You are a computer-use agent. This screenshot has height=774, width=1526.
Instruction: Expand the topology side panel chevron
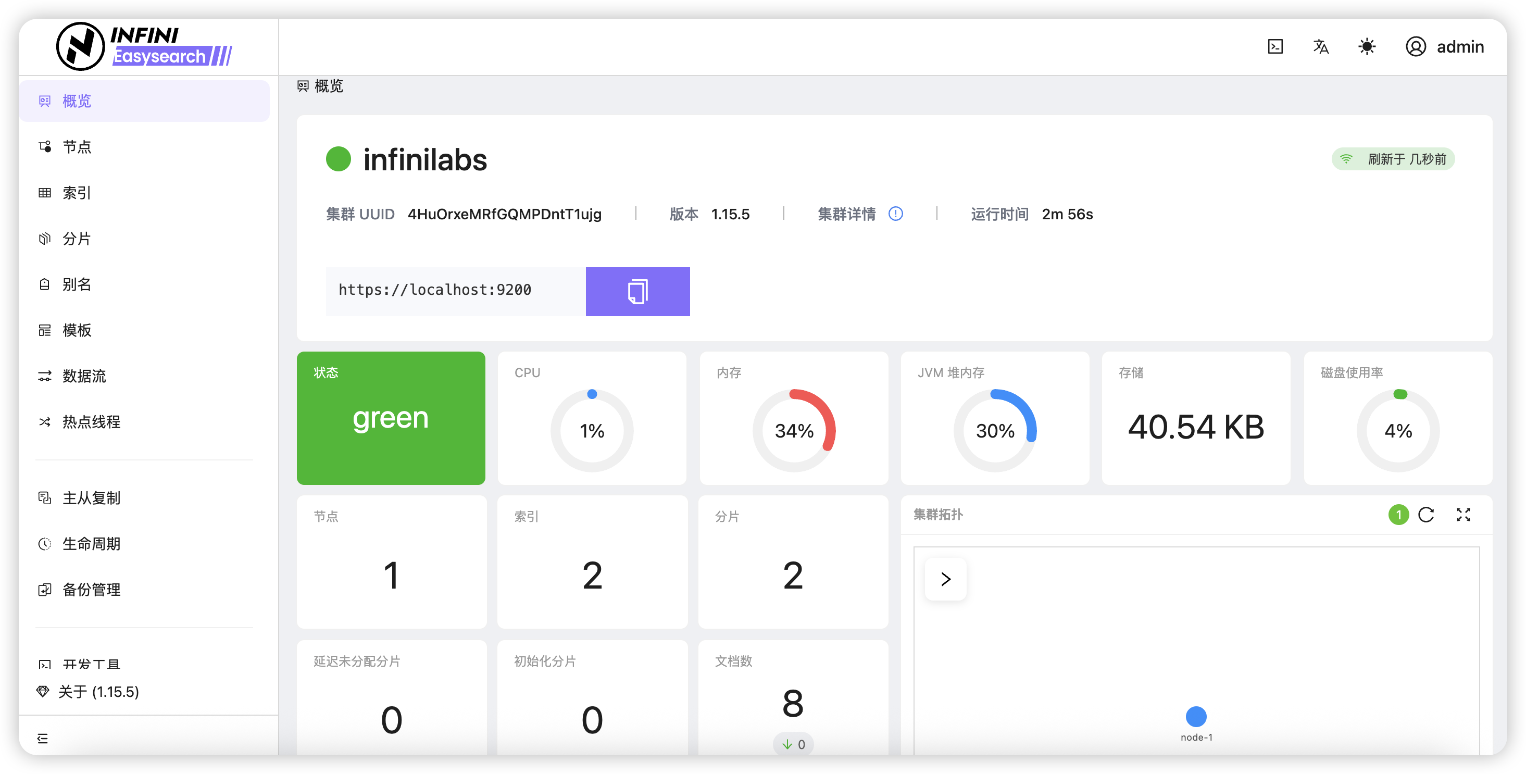[945, 579]
